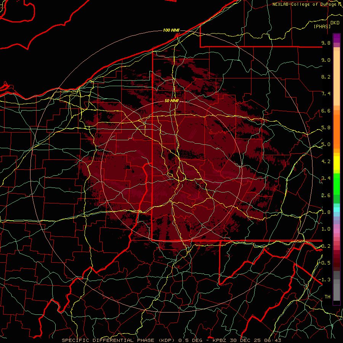This screenshot has height=343, width=343.
Task: Select the 1.8 legend value
Action: click(x=326, y=212)
